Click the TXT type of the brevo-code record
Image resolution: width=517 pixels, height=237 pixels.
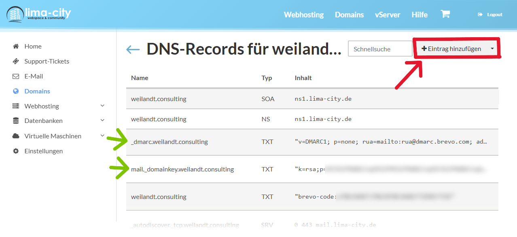coord(267,197)
